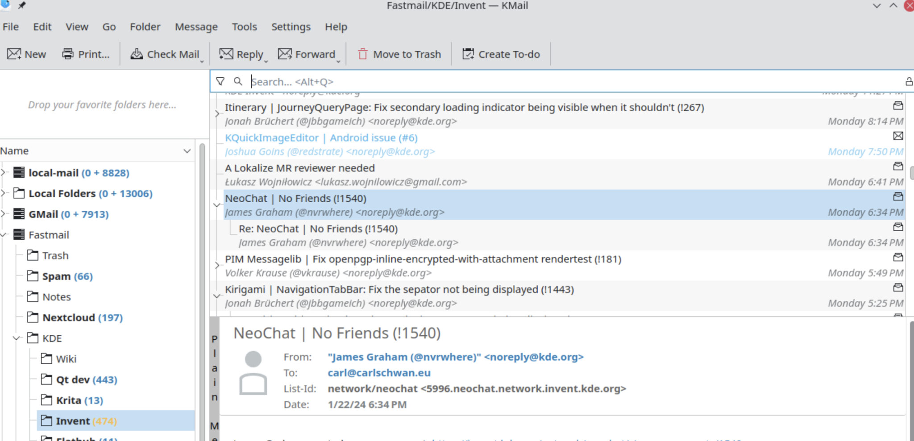Open the search filter funnel icon
This screenshot has width=914, height=441.
pos(220,81)
